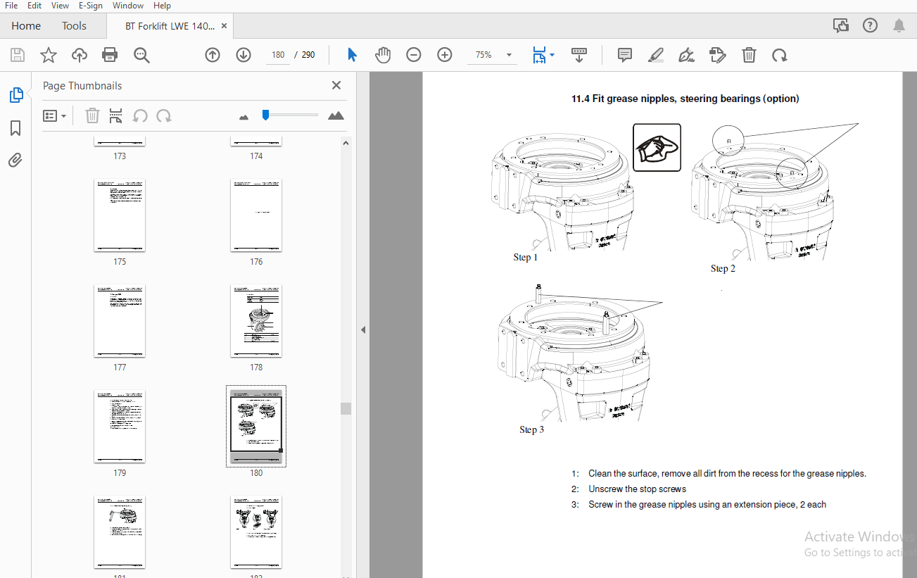Screen dimensions: 917x578
Task: Select the highlight text pen
Action: click(x=655, y=55)
